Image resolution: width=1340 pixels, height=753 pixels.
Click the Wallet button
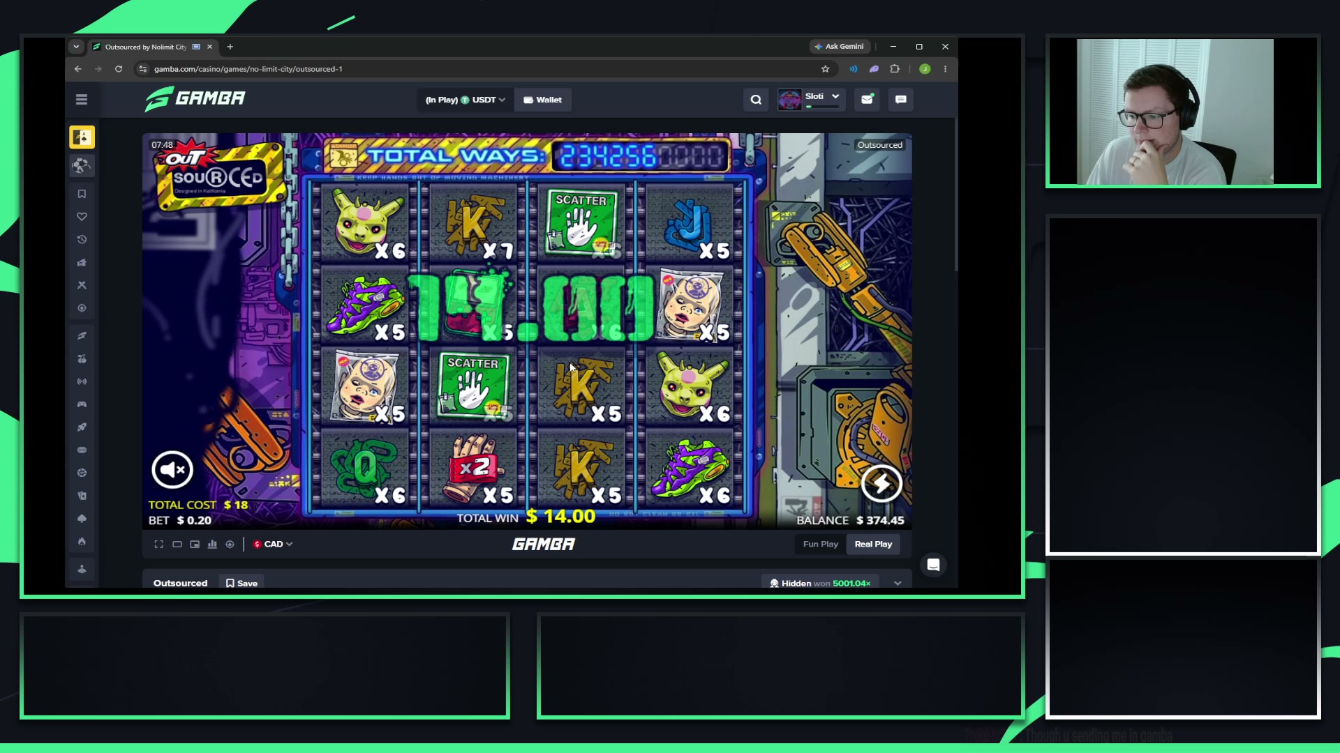pyautogui.click(x=543, y=100)
